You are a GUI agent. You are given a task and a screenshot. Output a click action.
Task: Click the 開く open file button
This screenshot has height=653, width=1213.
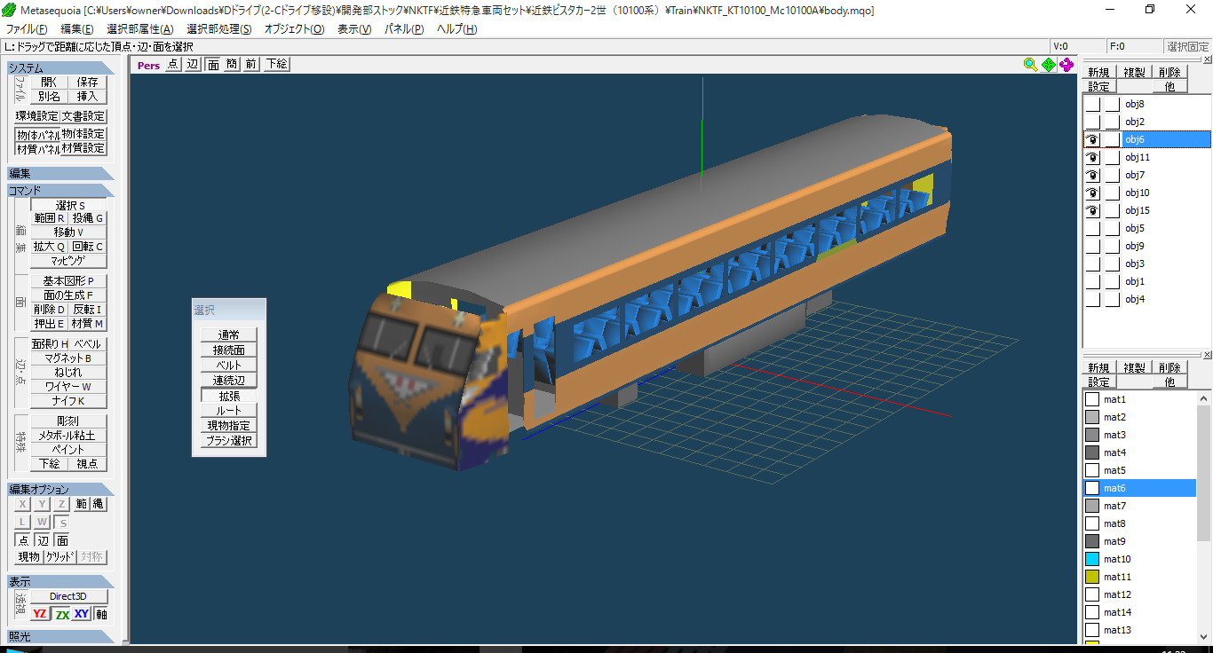[49, 82]
